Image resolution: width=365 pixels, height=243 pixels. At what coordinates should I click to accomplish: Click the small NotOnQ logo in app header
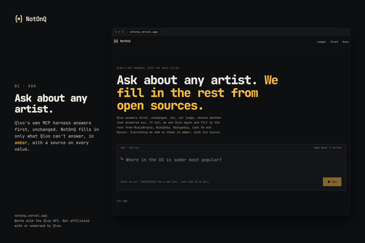pyautogui.click(x=116, y=41)
